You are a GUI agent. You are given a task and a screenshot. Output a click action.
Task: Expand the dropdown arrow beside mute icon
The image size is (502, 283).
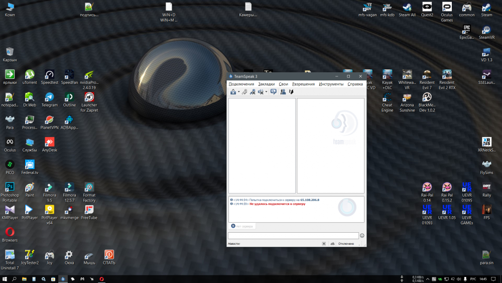click(x=266, y=92)
